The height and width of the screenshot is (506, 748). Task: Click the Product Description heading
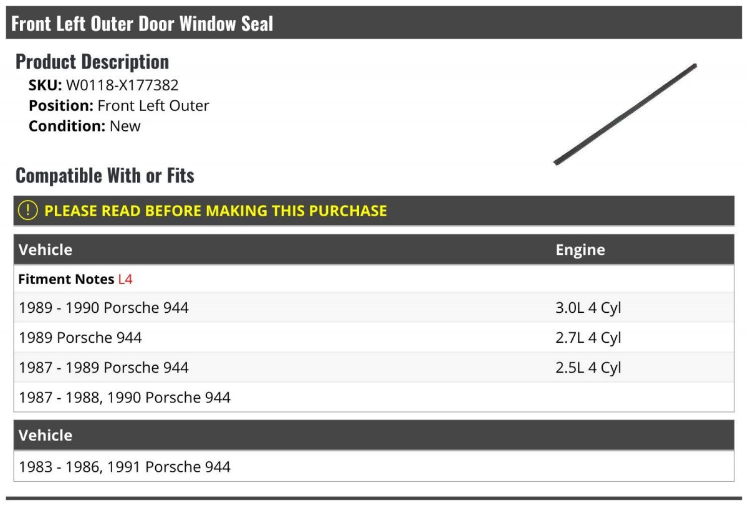(92, 61)
